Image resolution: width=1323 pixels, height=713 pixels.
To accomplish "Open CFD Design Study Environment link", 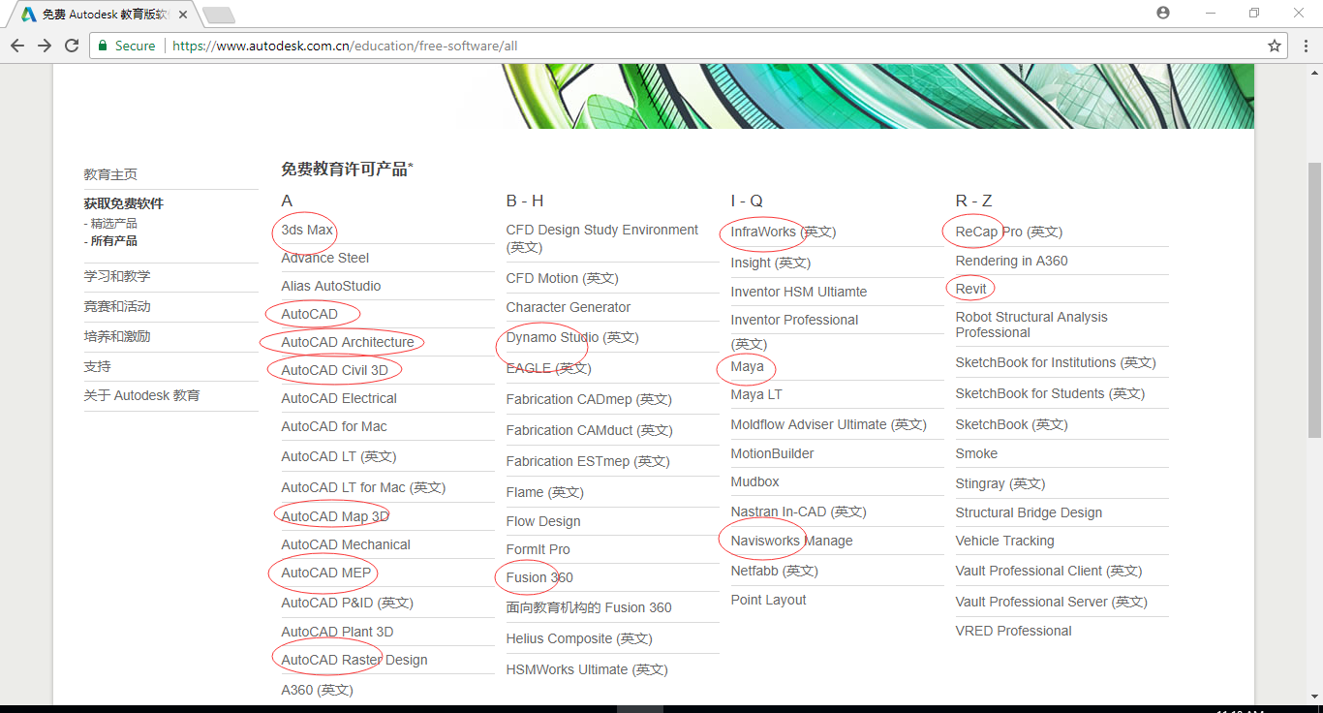I will pos(602,238).
